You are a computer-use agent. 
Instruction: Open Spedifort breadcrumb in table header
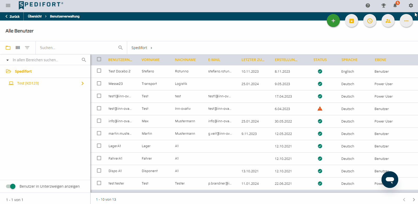[x=139, y=48]
